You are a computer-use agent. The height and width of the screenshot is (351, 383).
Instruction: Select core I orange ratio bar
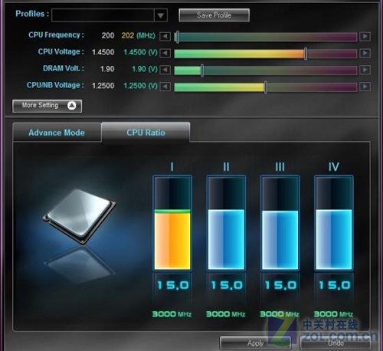pos(172,240)
